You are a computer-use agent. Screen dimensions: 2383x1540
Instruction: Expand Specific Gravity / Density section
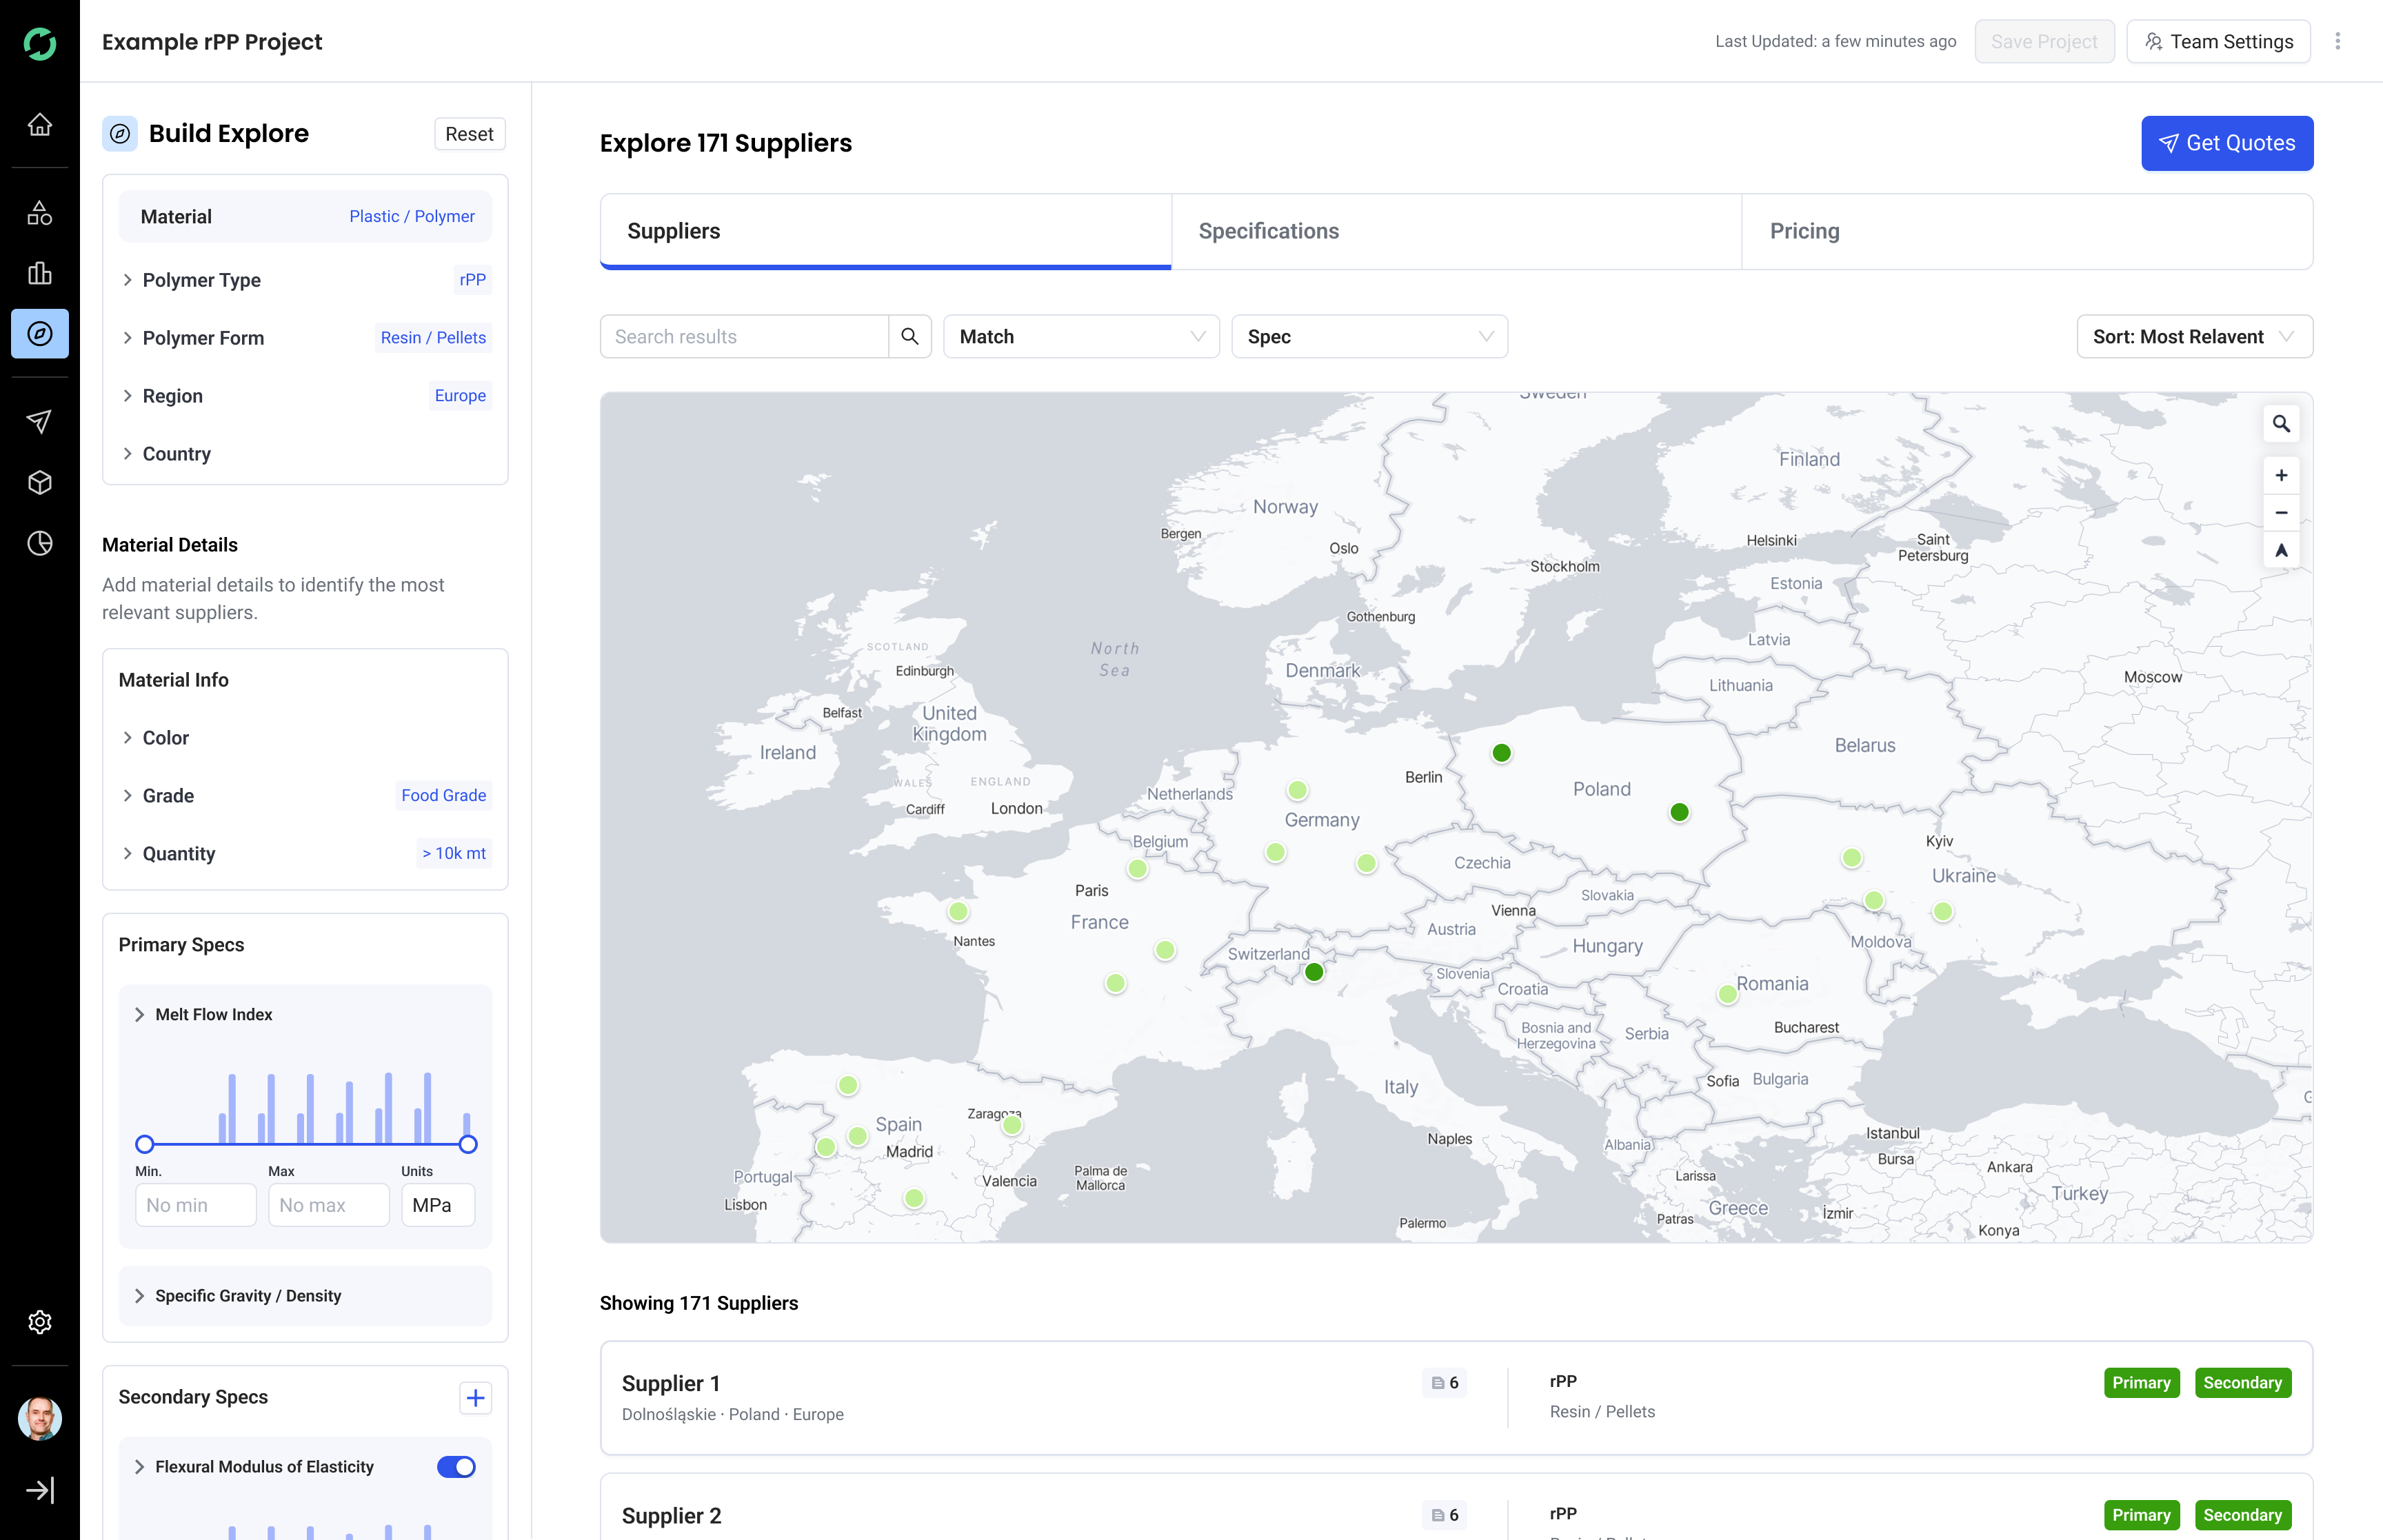click(248, 1295)
